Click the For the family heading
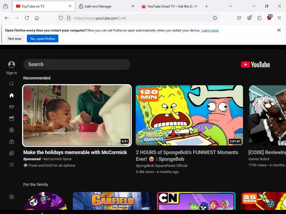This screenshot has width=286, height=214. [35, 184]
